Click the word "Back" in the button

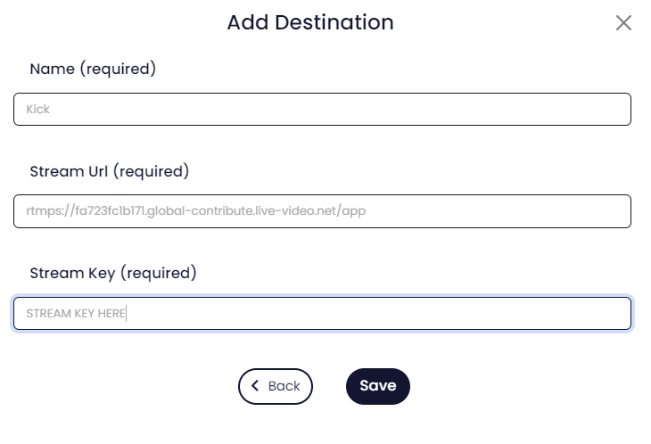point(284,386)
